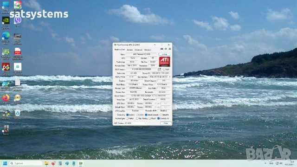
Task: Click the network and volume tray icons
Action: (279, 163)
